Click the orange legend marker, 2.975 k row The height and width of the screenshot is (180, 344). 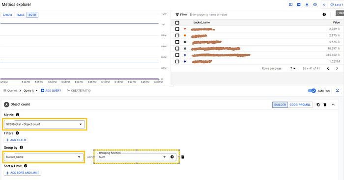pyautogui.click(x=185, y=35)
